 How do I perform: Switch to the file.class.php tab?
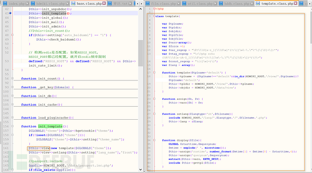click(163, 4)
